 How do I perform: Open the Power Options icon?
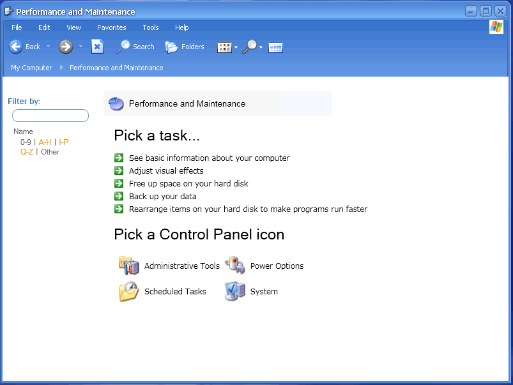(235, 265)
